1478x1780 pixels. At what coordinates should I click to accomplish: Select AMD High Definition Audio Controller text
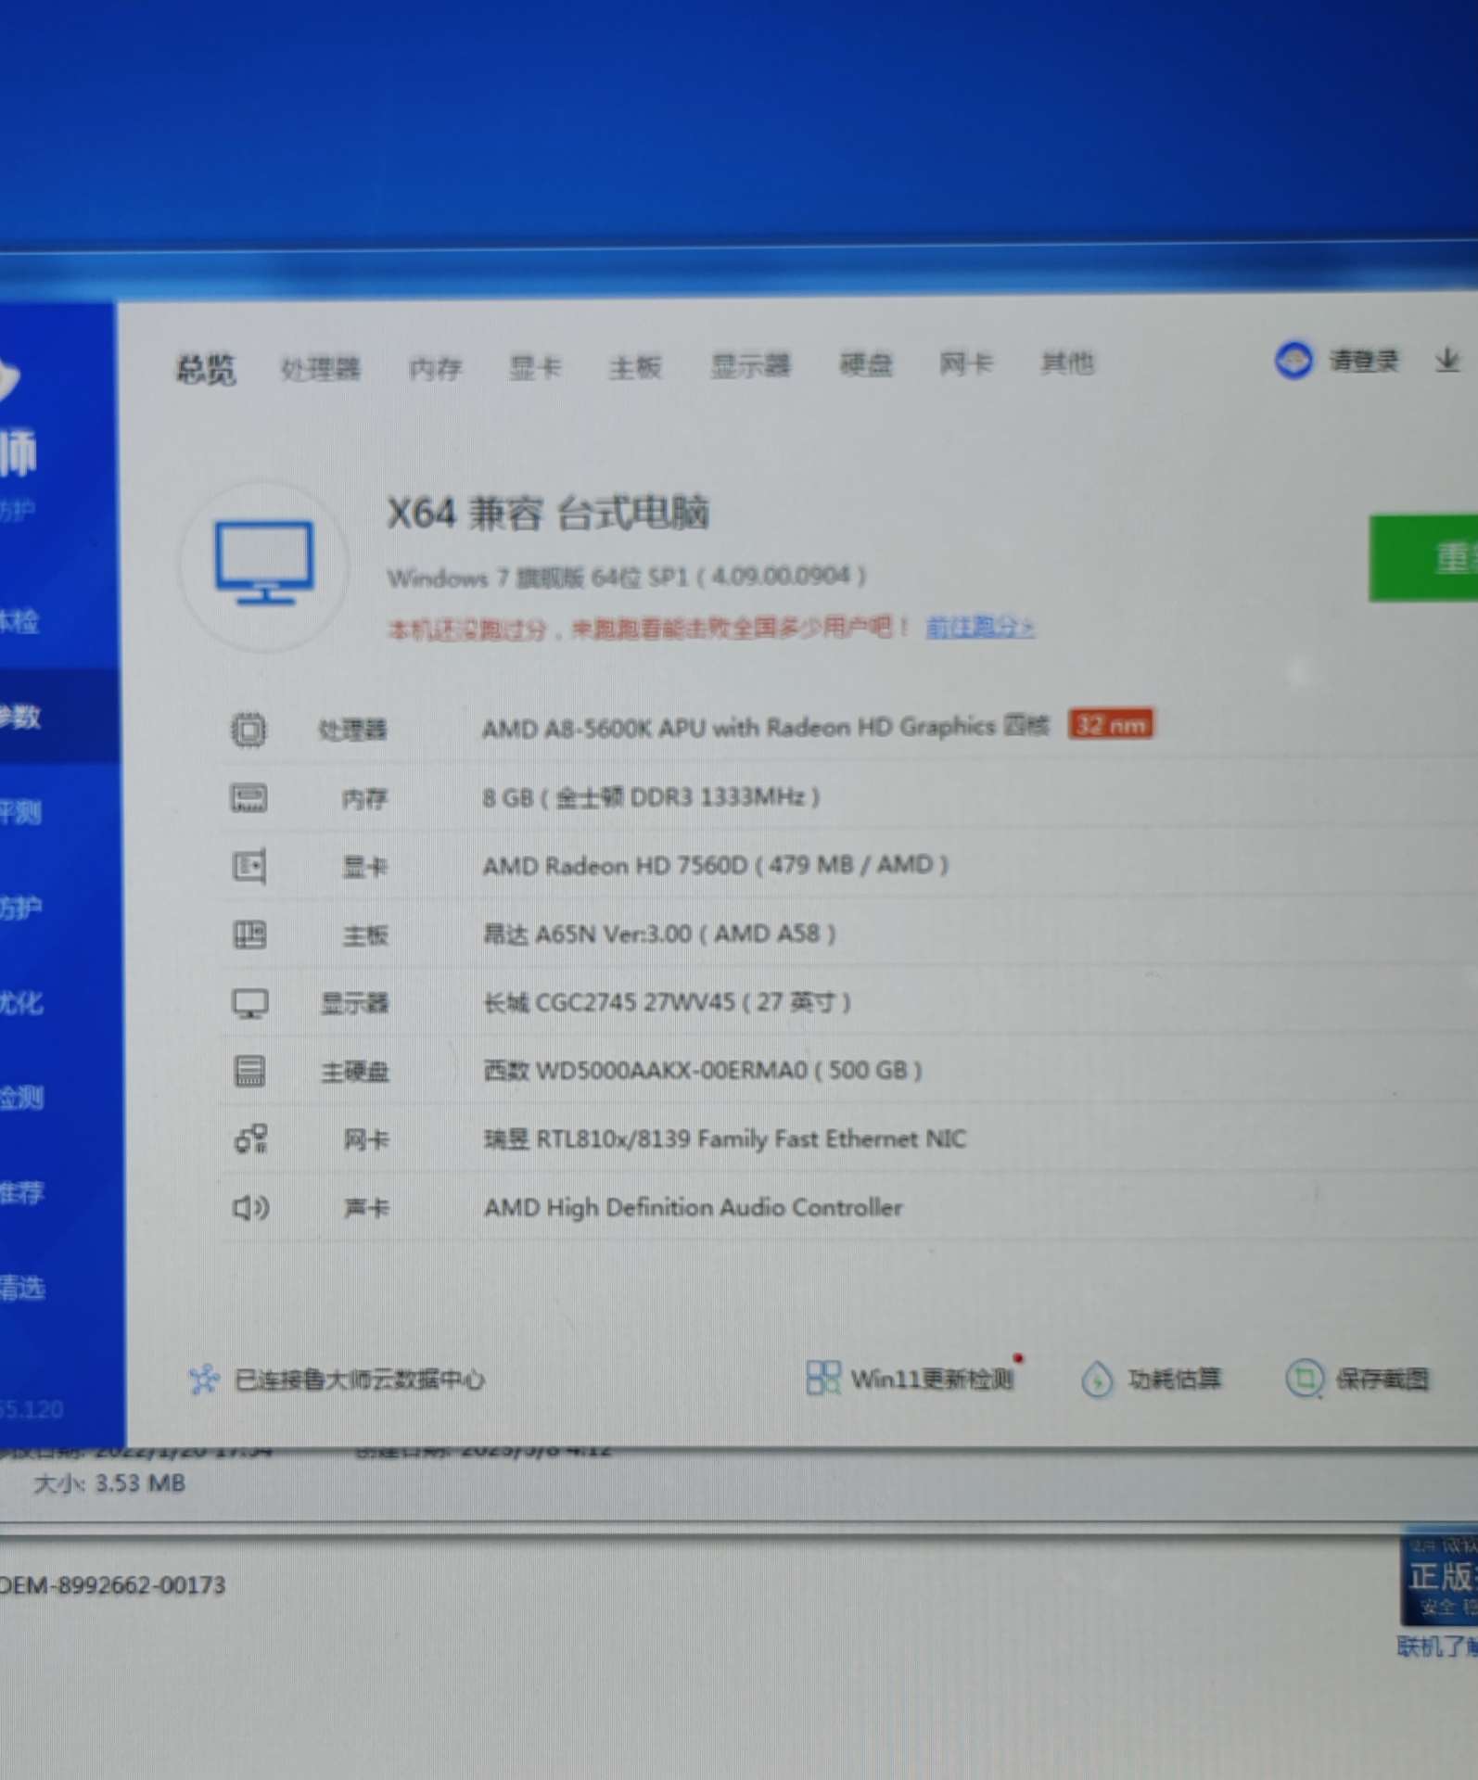[693, 1208]
